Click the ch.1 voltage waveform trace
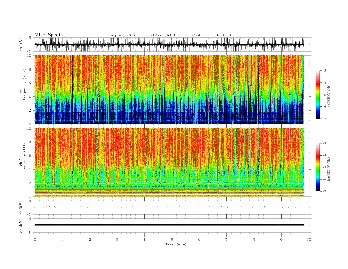 coord(169,44)
